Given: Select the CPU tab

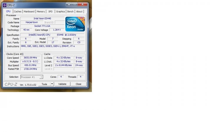Looking at the screenshot, I should tap(8, 11).
